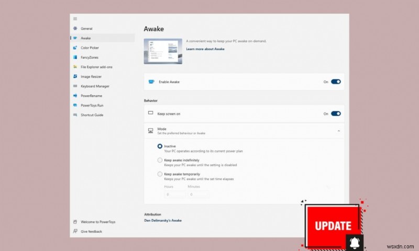419x251 pixels.
Task: Click the coffee cup icon beside Enable Awake
Action: tap(151, 82)
